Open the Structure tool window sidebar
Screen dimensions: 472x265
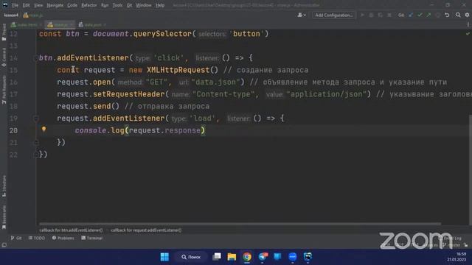pos(4,186)
